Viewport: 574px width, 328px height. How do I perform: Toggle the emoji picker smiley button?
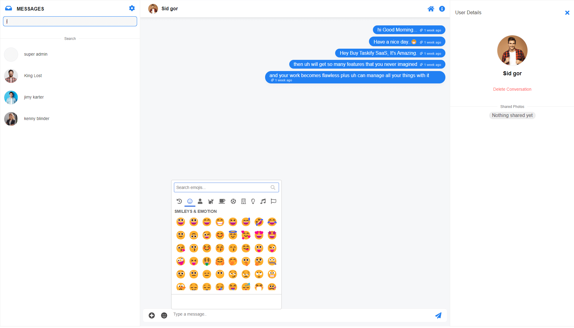(164, 315)
